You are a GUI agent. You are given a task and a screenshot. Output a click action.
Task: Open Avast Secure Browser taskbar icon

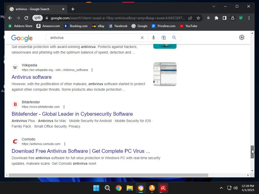pos(141,188)
